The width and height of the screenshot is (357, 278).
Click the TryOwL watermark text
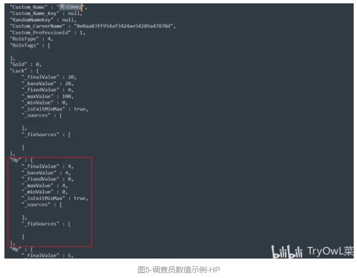[x=330, y=251]
